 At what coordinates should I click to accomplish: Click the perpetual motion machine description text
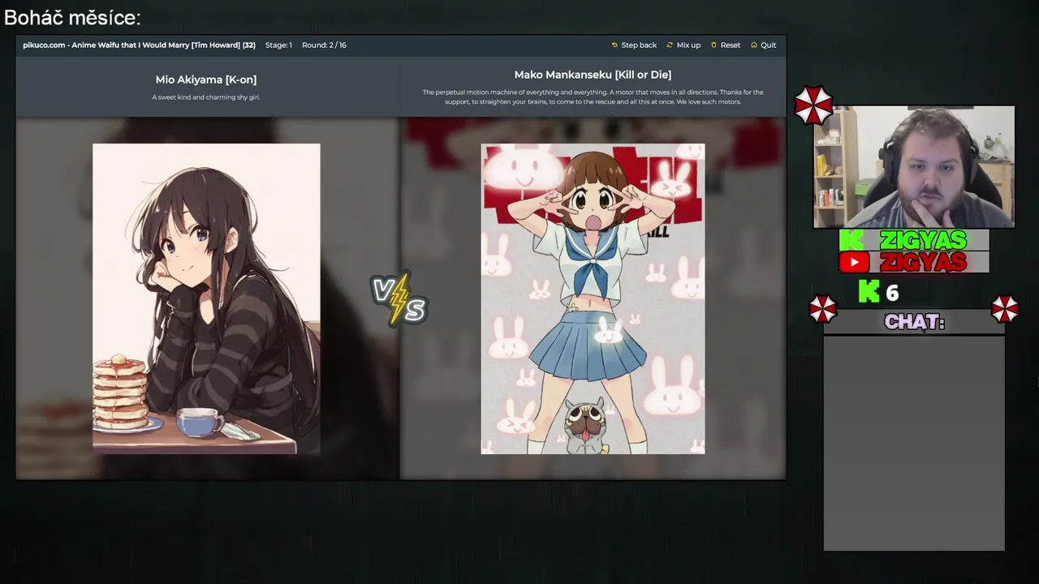[593, 97]
